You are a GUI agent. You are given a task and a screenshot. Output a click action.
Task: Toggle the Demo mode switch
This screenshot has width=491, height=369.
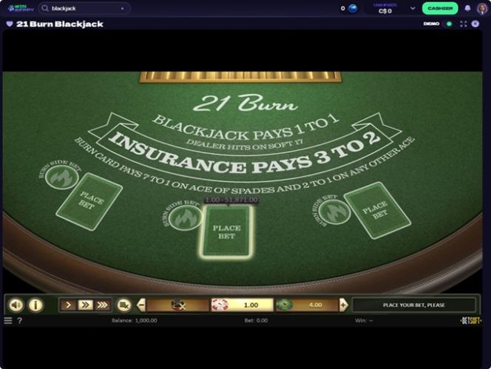click(x=448, y=24)
